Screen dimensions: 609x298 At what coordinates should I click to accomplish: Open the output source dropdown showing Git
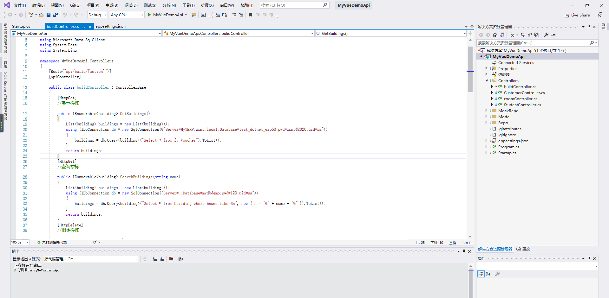[91, 259]
